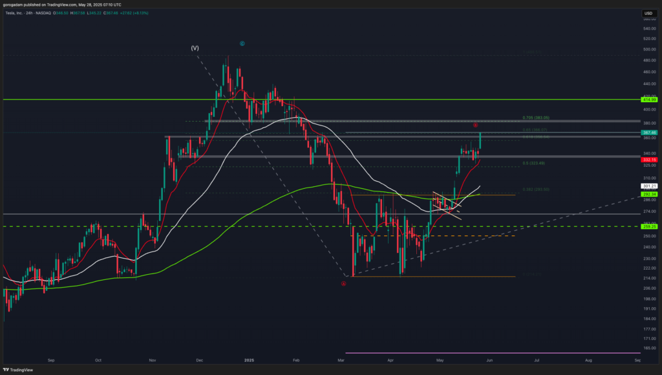Image resolution: width=662 pixels, height=375 pixels.
Task: Click the TradingView logo in the bottom-left corner
Action: click(20, 369)
